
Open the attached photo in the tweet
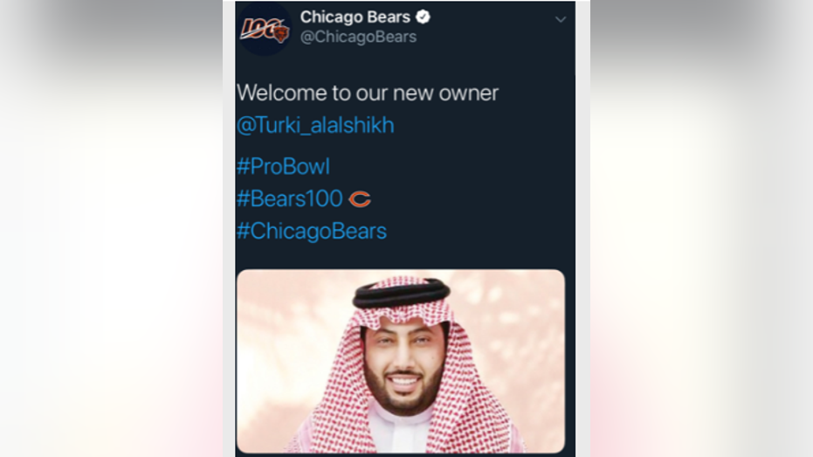coord(401,361)
